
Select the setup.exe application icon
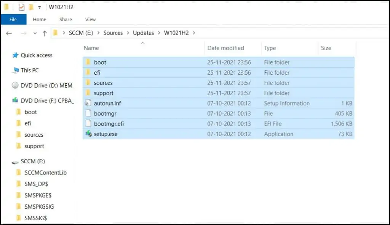88,134
